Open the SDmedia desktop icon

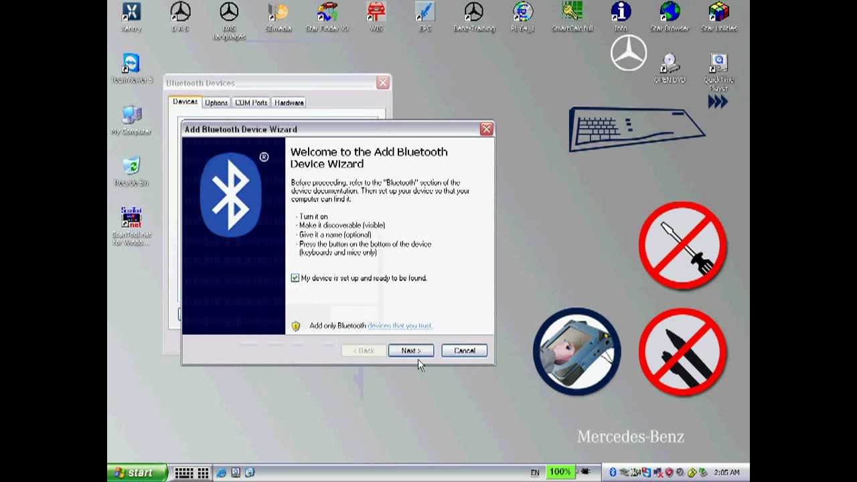pyautogui.click(x=279, y=17)
